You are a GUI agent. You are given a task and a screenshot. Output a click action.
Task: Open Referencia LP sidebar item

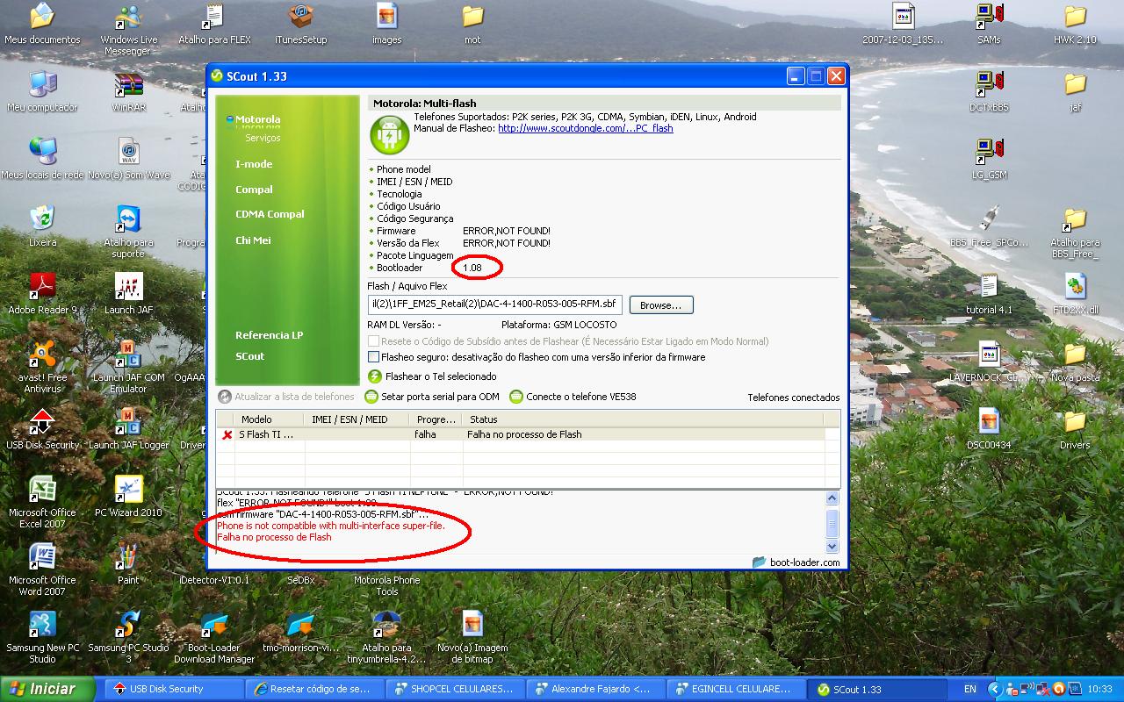[269, 335]
